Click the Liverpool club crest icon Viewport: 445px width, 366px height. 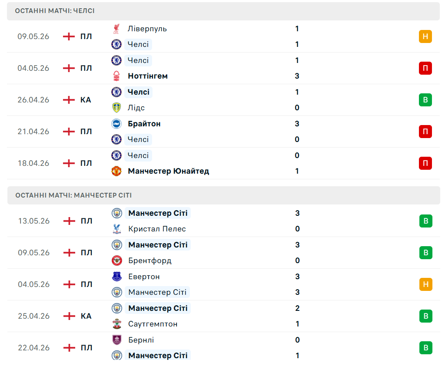pos(116,29)
